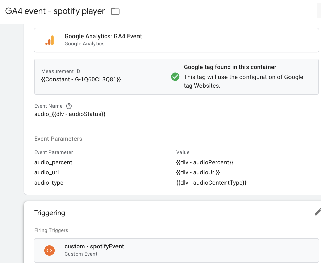
Task: Click the green checkmark Google tag icon
Action: tap(175, 77)
